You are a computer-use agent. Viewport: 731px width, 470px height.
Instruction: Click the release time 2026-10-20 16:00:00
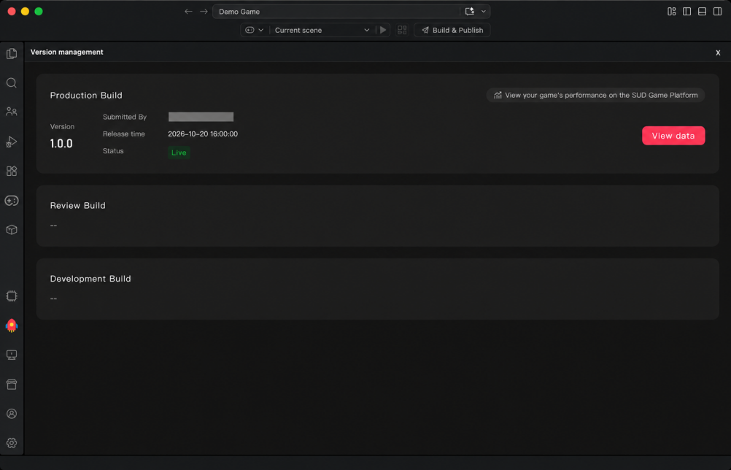[x=203, y=134]
